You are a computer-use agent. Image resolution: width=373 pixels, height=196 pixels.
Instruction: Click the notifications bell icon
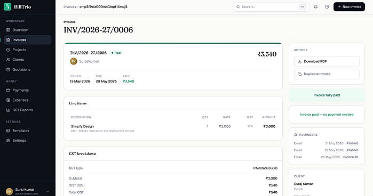(x=316, y=6)
